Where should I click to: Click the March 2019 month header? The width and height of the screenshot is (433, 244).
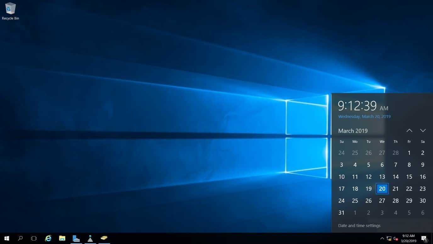pos(353,131)
